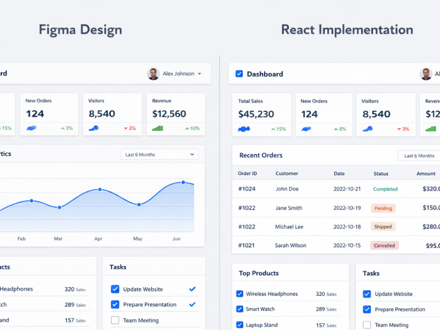Screen dimensions: 440x330
Task: Click 289 Sales beside Smart Watch in React panel
Action: click(326, 309)
